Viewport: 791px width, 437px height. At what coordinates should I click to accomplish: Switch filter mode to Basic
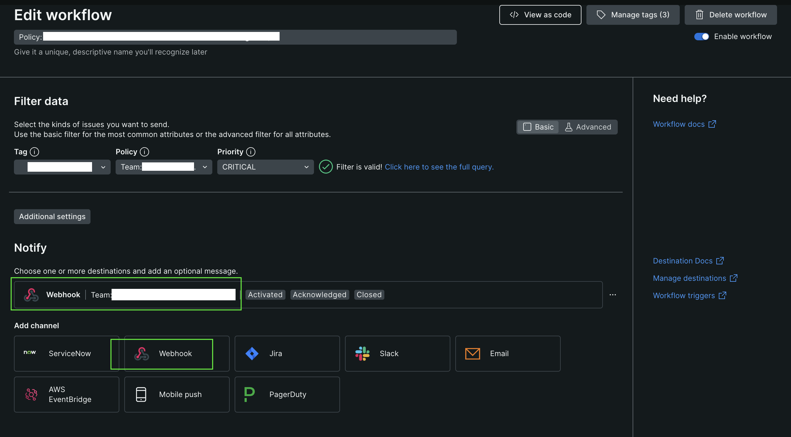tap(538, 127)
